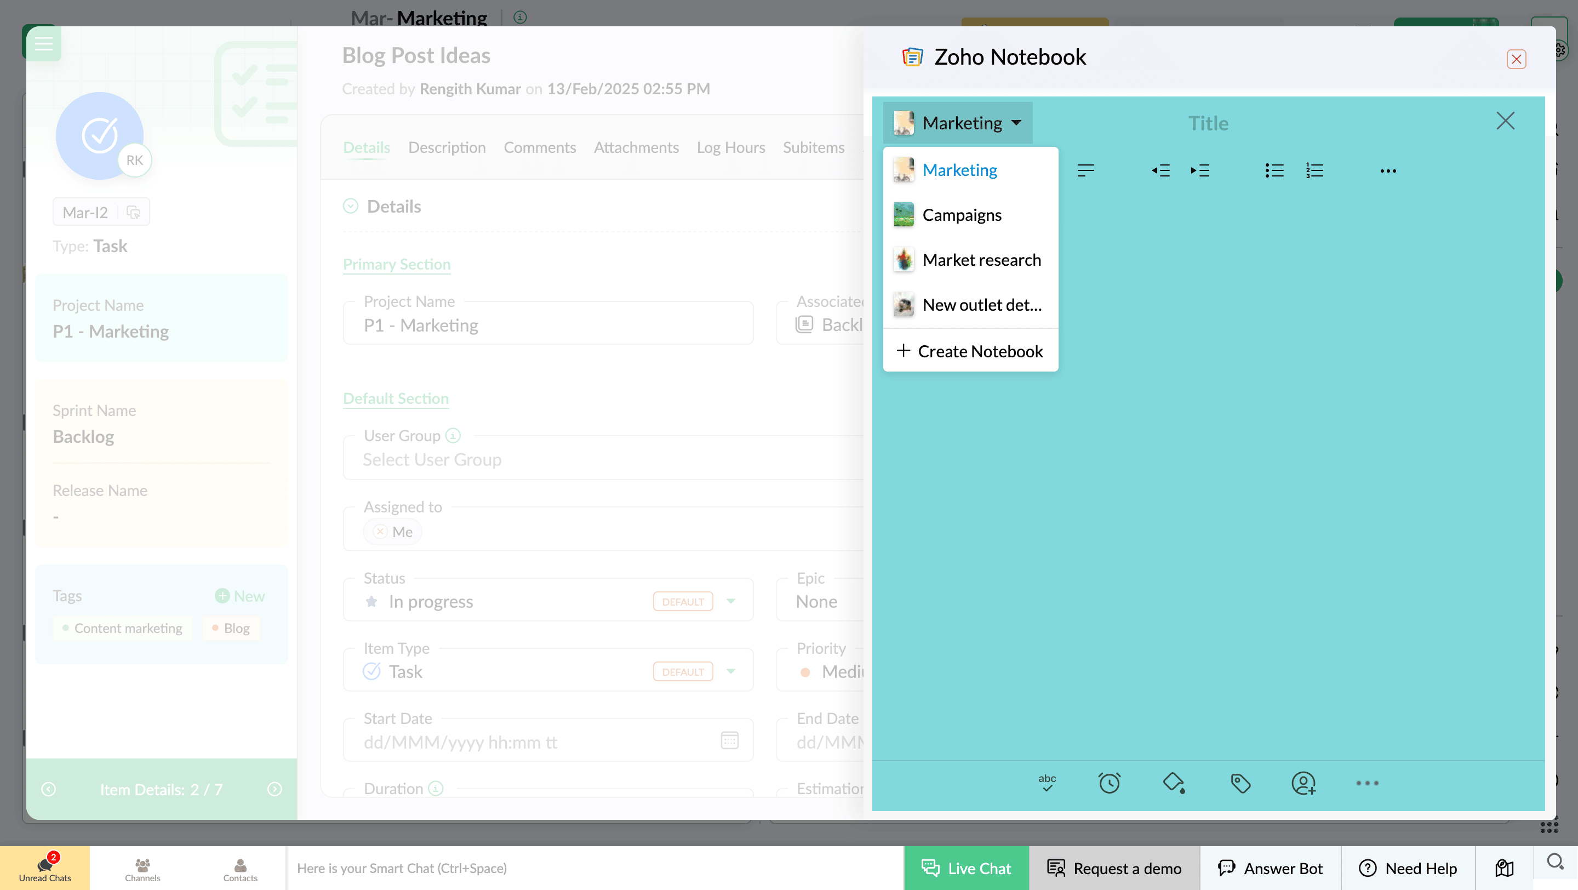The height and width of the screenshot is (890, 1578).
Task: Click the bulleted list icon
Action: [x=1274, y=170]
